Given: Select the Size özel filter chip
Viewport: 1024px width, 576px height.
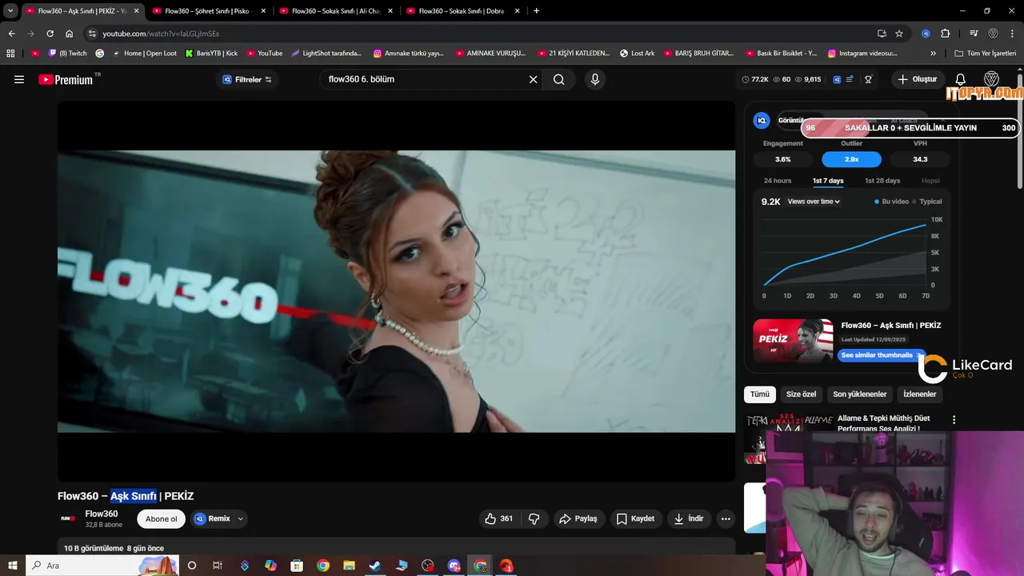Looking at the screenshot, I should point(801,394).
